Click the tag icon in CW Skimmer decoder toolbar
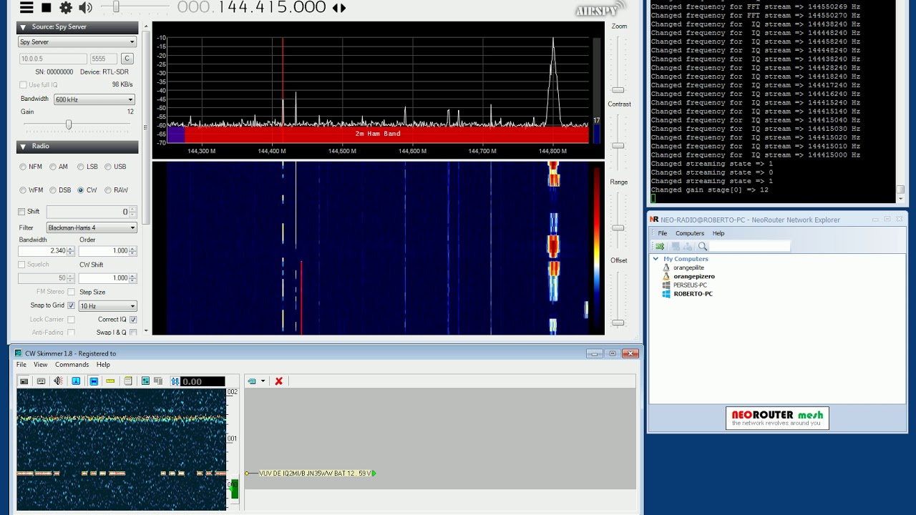 click(252, 381)
